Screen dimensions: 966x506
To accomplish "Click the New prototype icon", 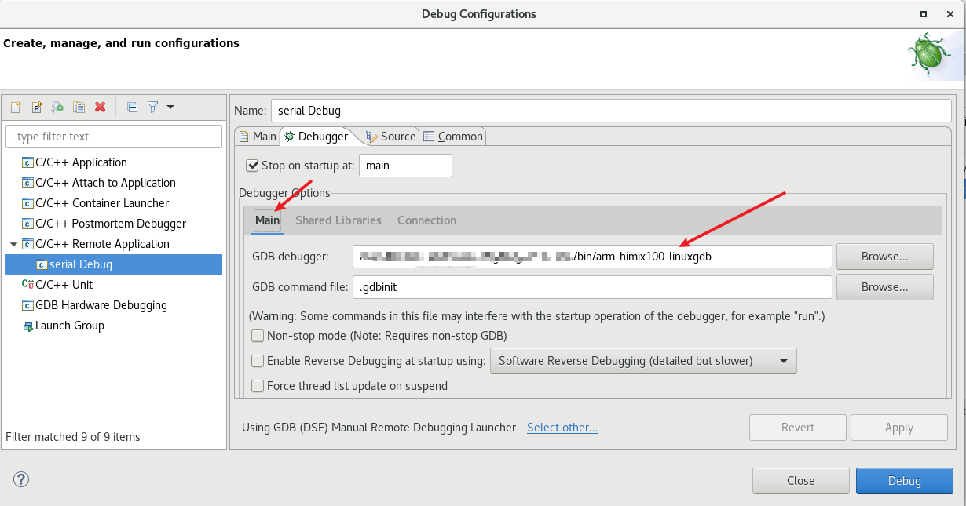I will click(36, 107).
